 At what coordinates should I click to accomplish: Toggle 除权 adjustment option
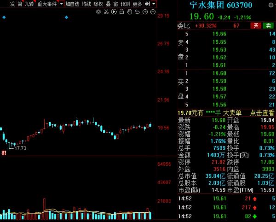pyautogui.click(x=98, y=4)
